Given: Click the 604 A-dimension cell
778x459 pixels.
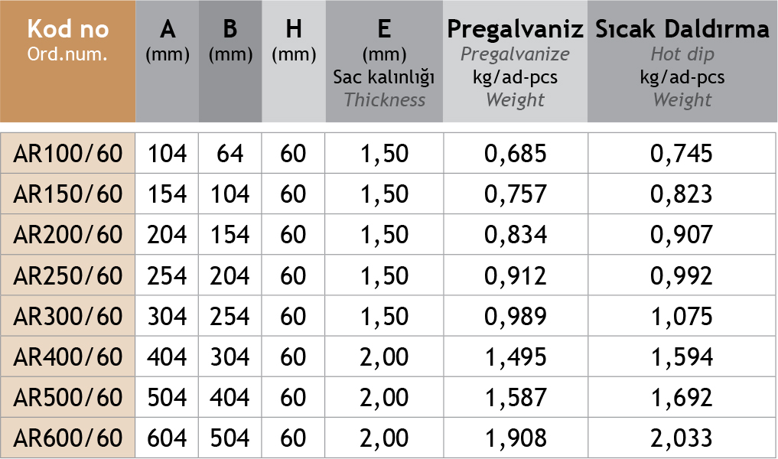Looking at the screenshot, I should 168,438.
